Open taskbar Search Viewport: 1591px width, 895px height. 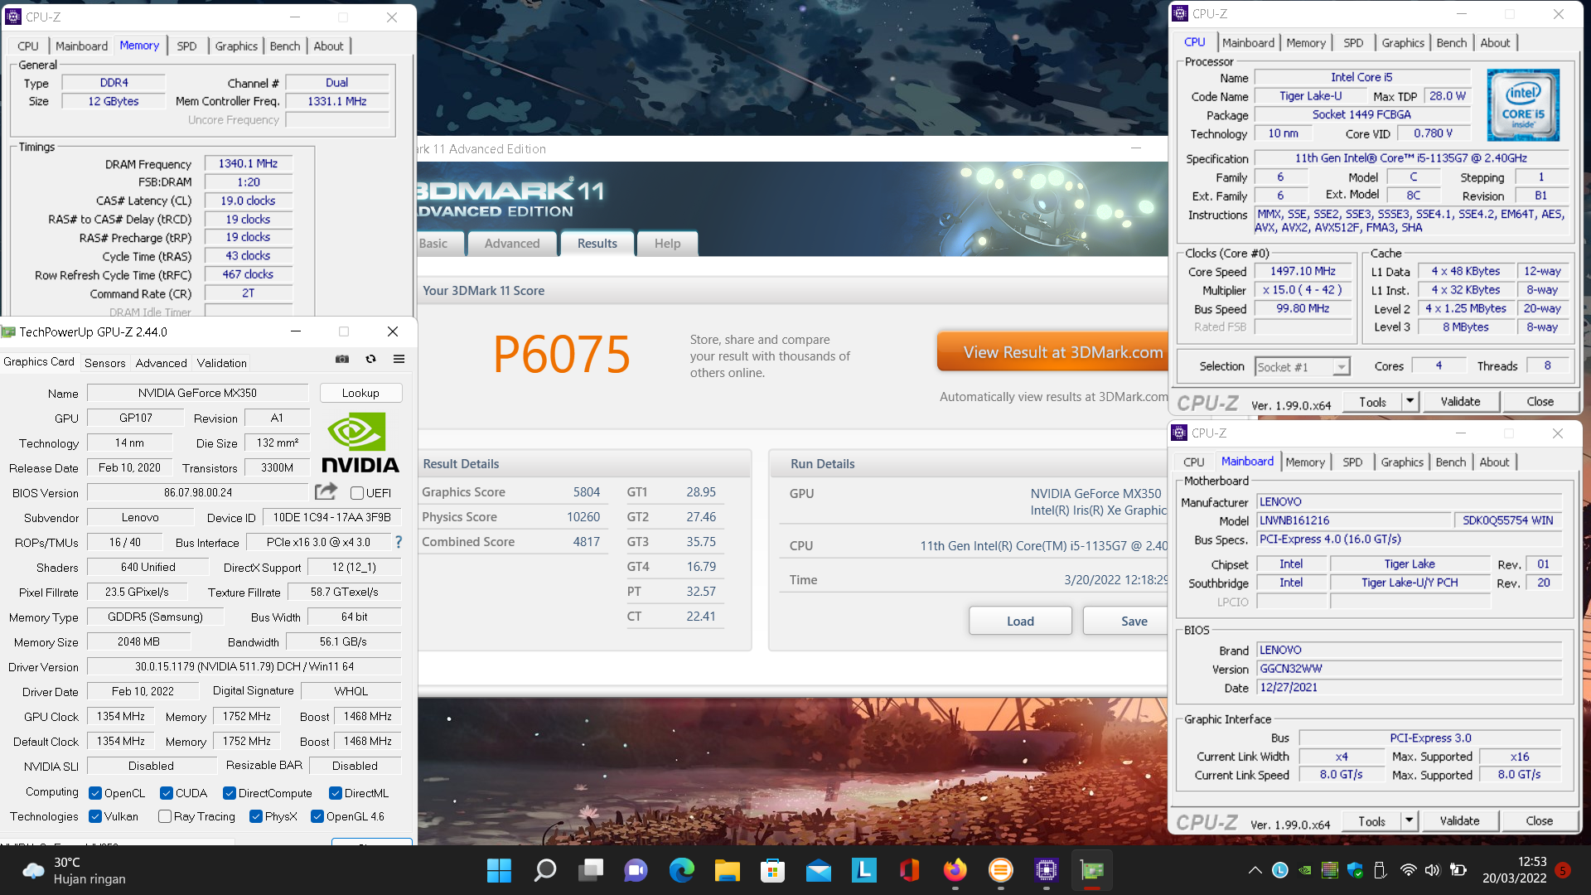[x=544, y=870]
